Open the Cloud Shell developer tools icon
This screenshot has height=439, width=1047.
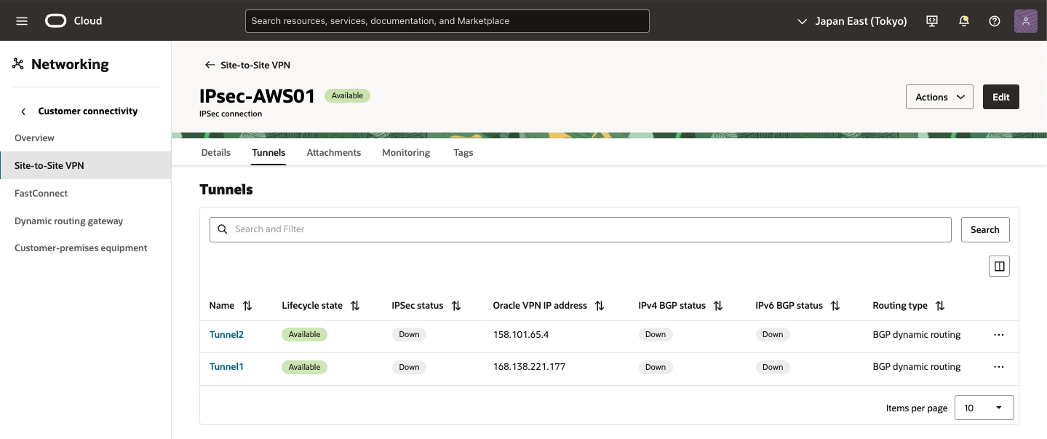[x=932, y=21]
